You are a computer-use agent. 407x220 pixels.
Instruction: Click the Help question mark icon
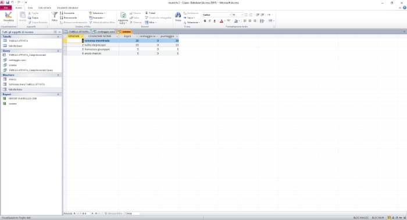(405, 8)
